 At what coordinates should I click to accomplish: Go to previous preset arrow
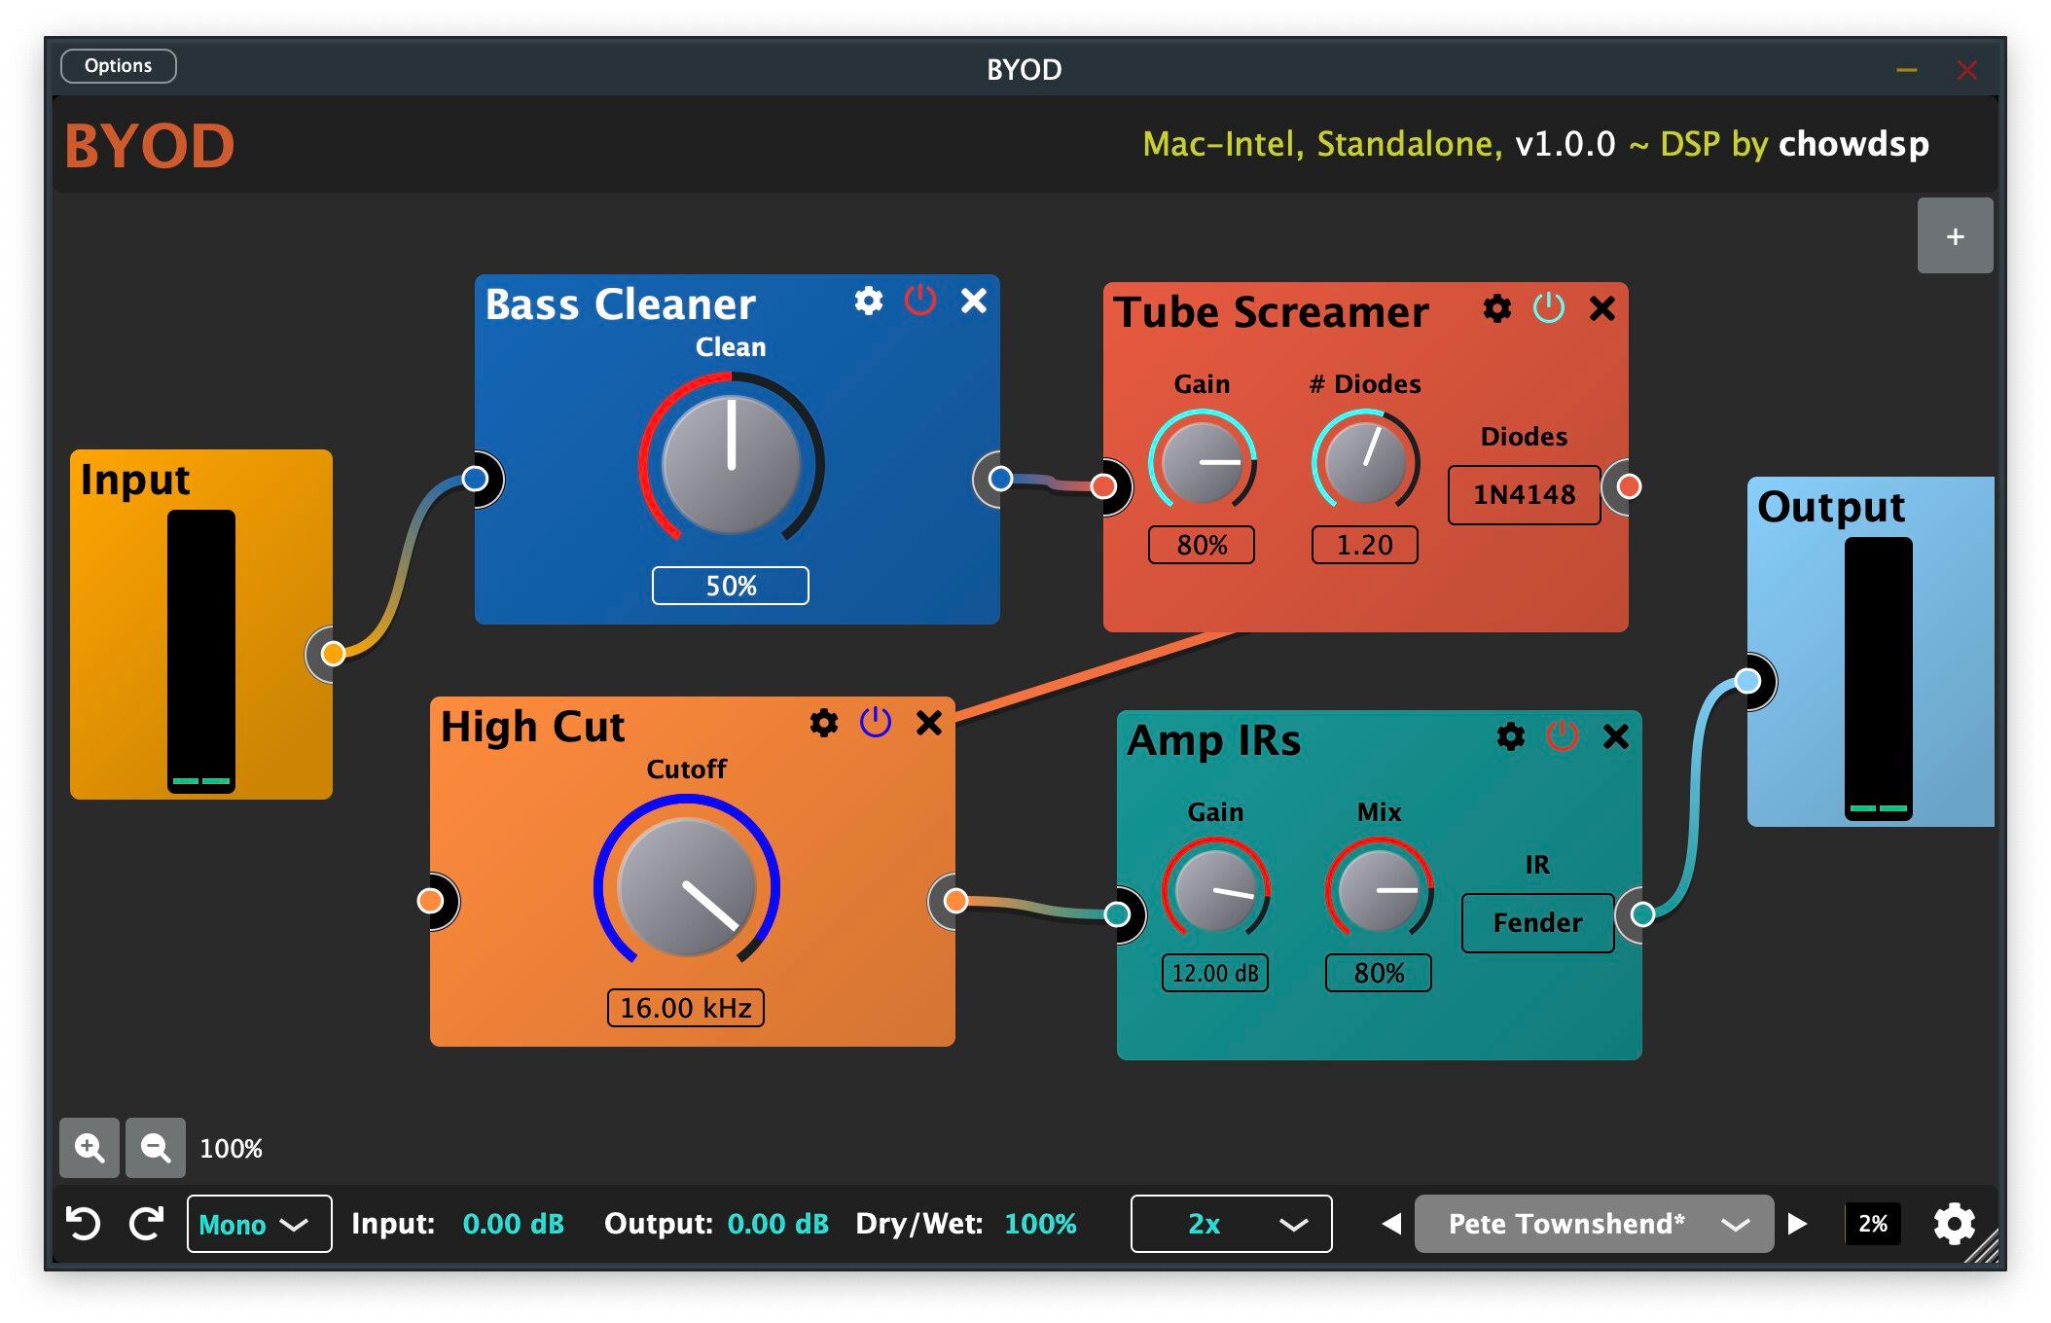pos(1392,1224)
